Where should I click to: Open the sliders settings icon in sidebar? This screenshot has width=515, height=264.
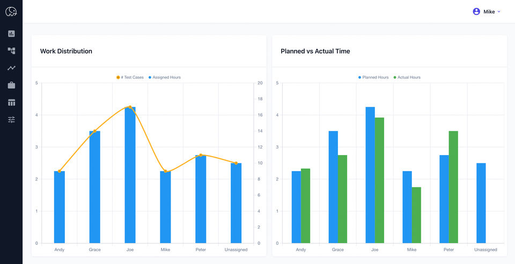pos(11,120)
